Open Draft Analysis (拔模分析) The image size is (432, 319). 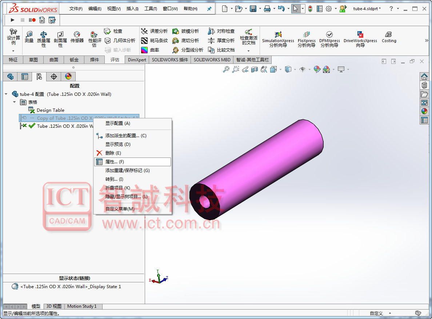(x=185, y=31)
